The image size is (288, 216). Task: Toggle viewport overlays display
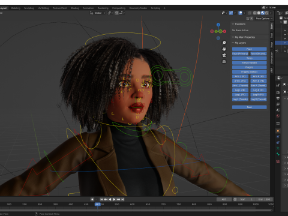pyautogui.click(x=241, y=13)
